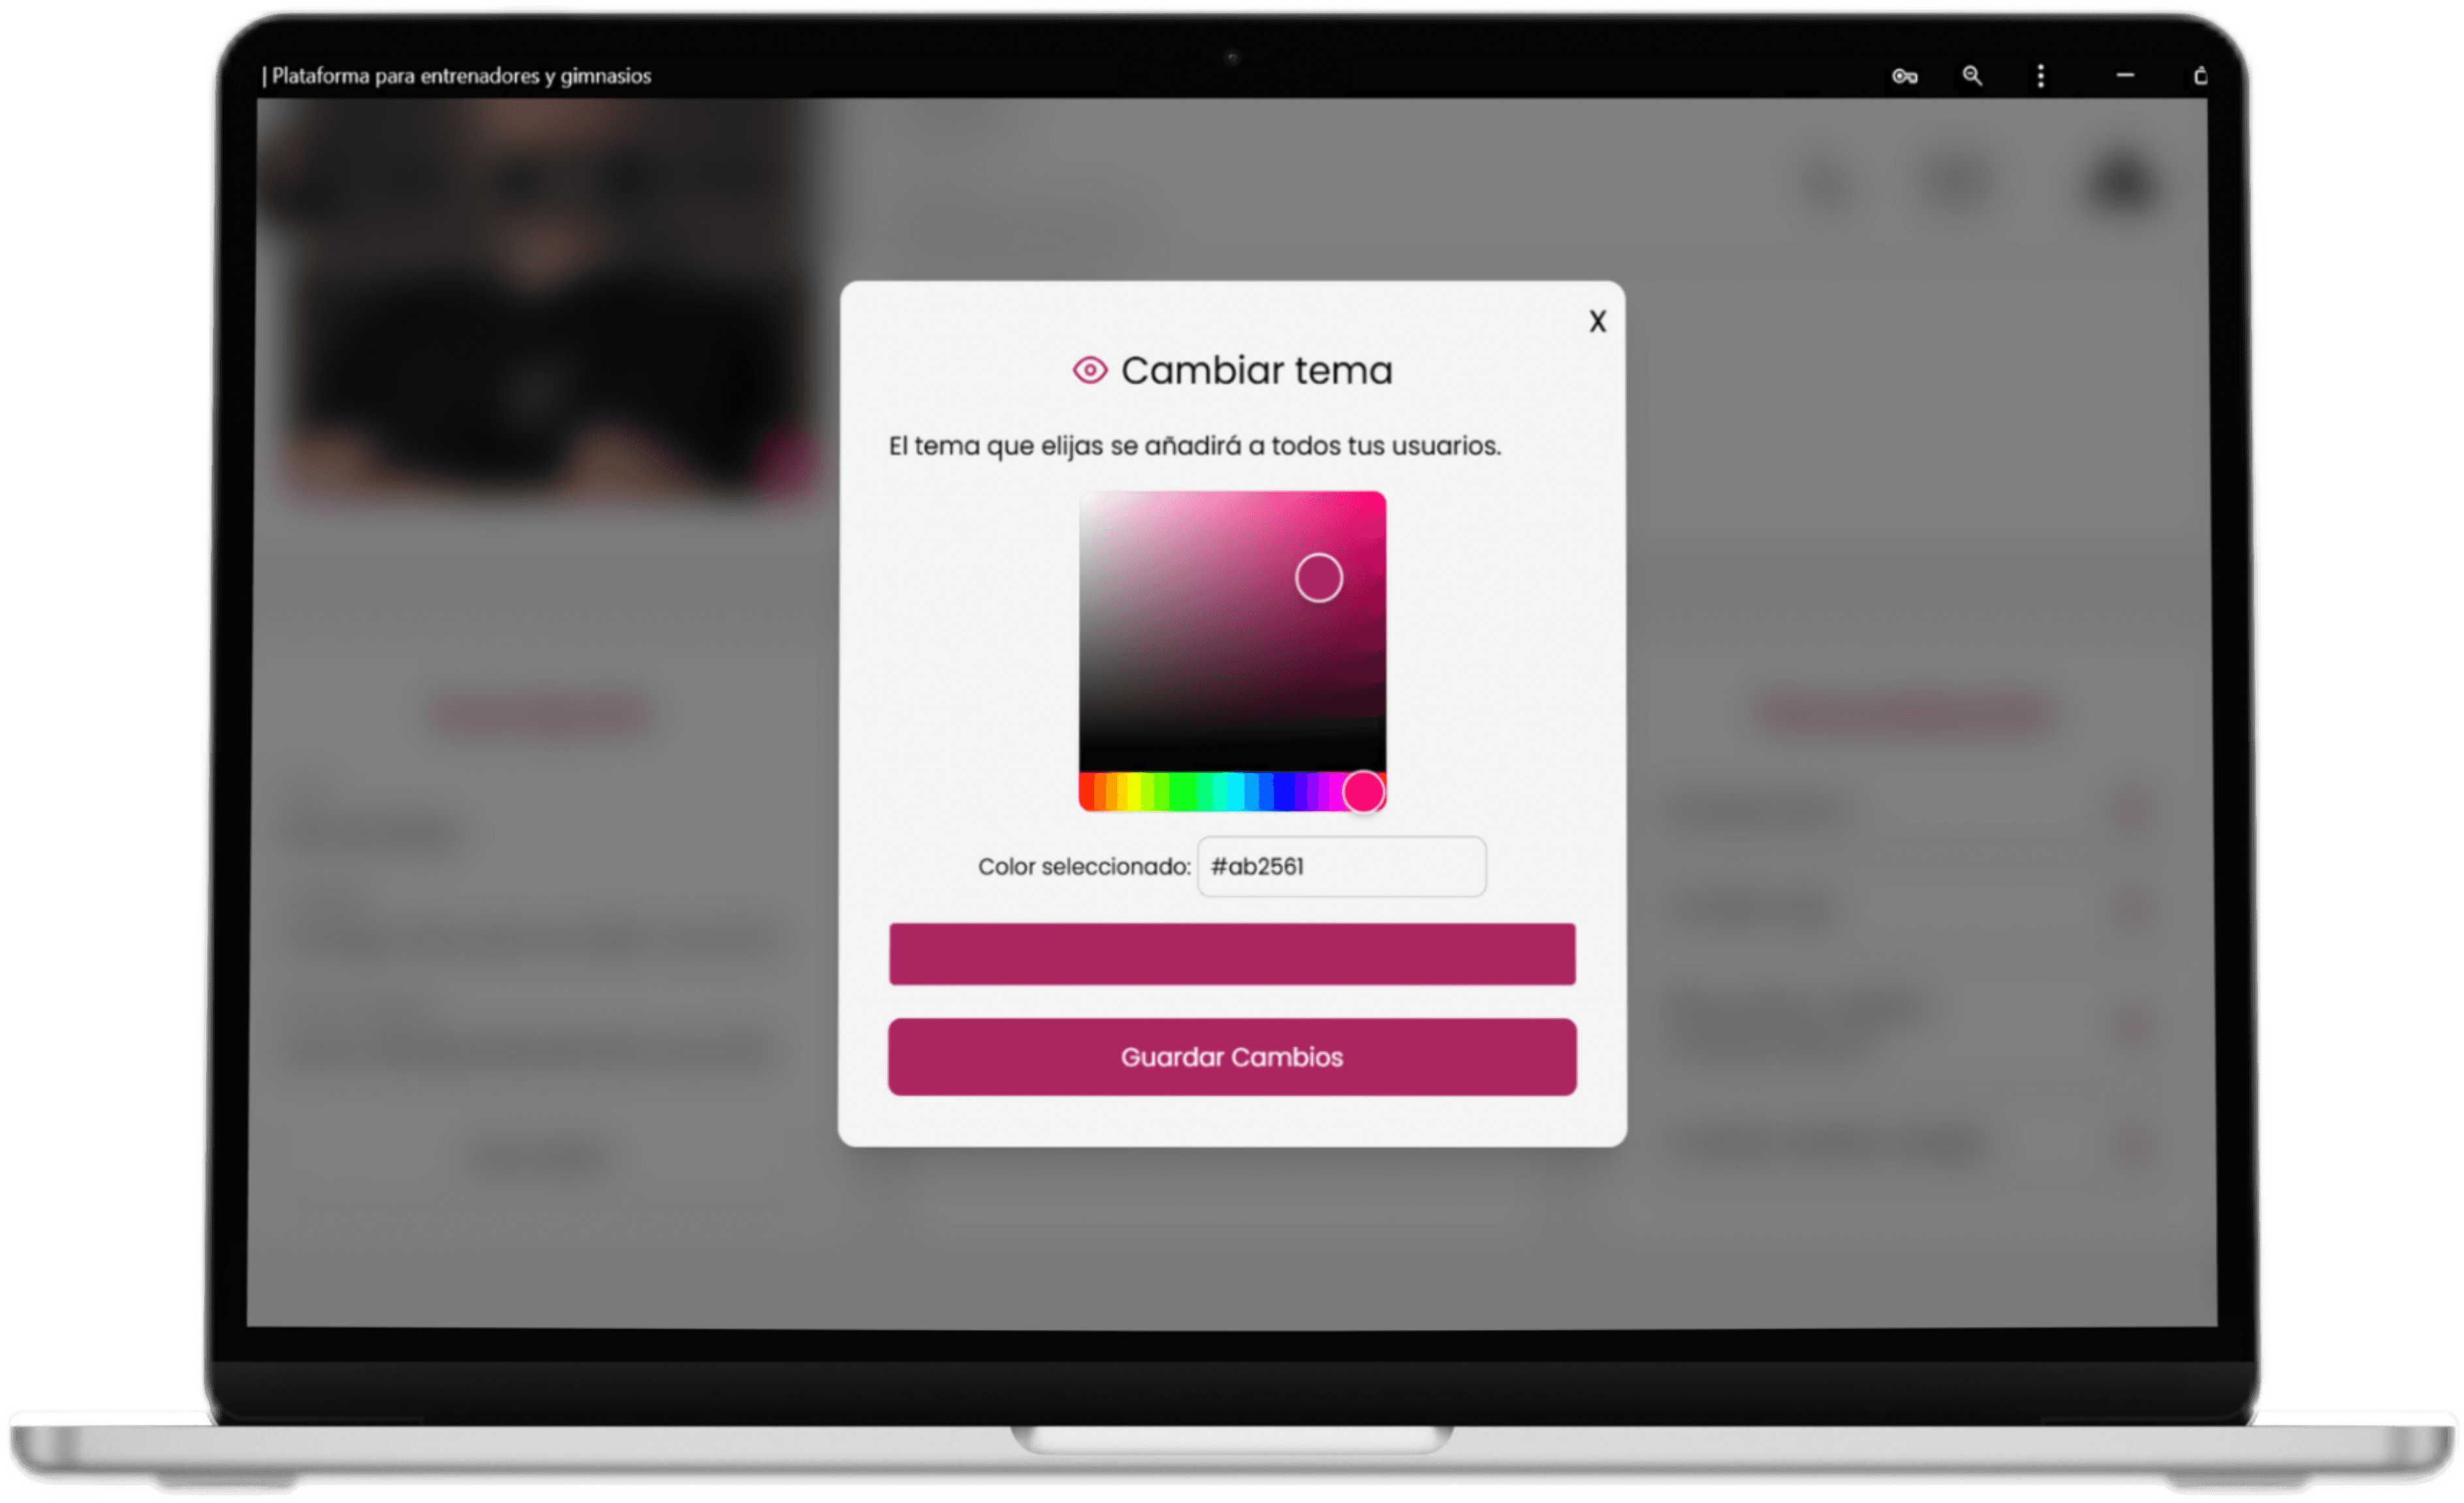Screen dimensions: 2464x1503
Task: Click the circular handle in the saturation area
Action: coord(1318,578)
